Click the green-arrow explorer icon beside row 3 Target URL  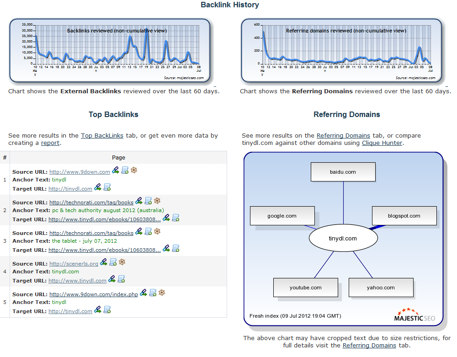coord(166,248)
